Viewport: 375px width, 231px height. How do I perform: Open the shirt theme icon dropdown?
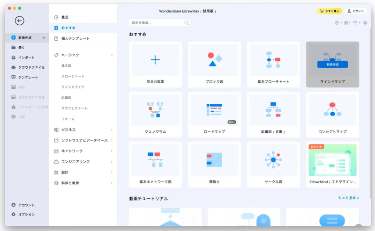(356, 23)
